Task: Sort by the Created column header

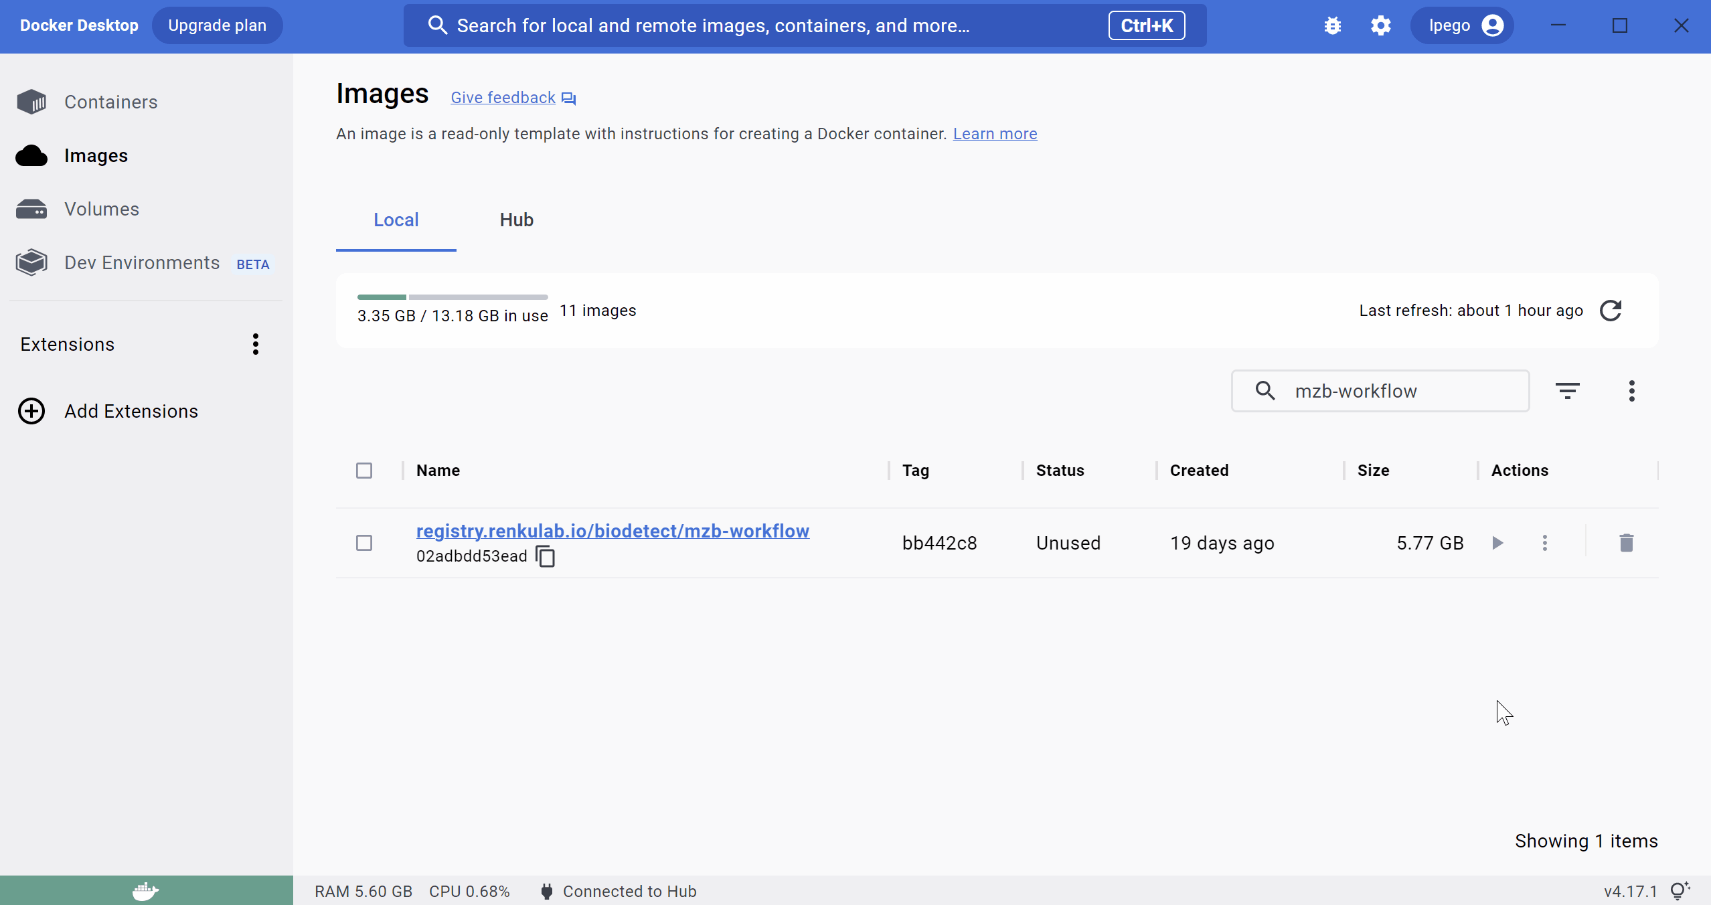Action: 1200,471
